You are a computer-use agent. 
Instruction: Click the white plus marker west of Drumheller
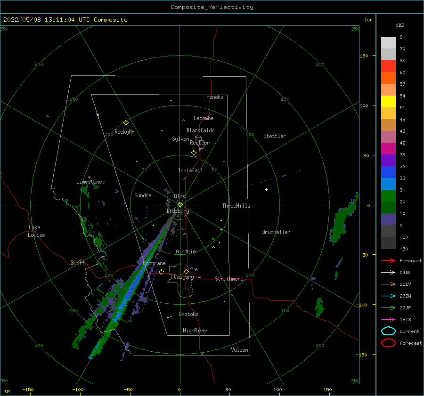click(266, 189)
